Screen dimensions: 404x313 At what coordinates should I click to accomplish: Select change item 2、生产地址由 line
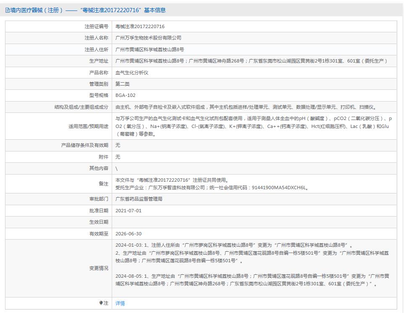[252, 257]
